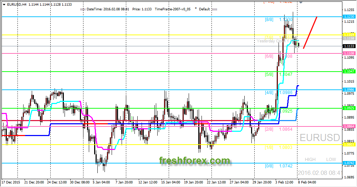Viewport: 357px width, 187px height.
Task: Click the 19 Jan 20:00 time axis label
Action: (x=193, y=182)
